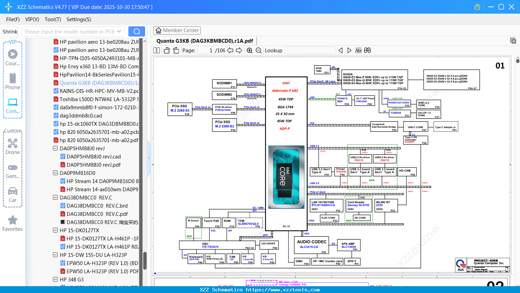Click the XZZ Schematics app logo
Screen dimensions: 520x293
[x=9, y=7]
